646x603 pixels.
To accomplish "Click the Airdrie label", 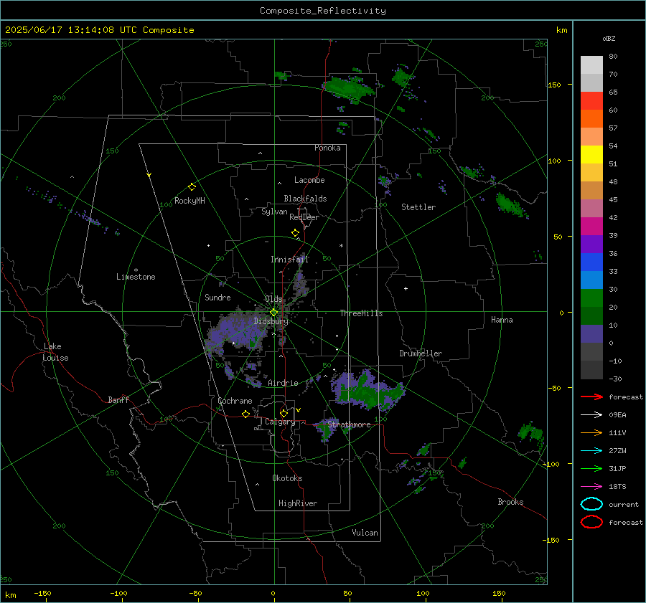I will pos(283,383).
